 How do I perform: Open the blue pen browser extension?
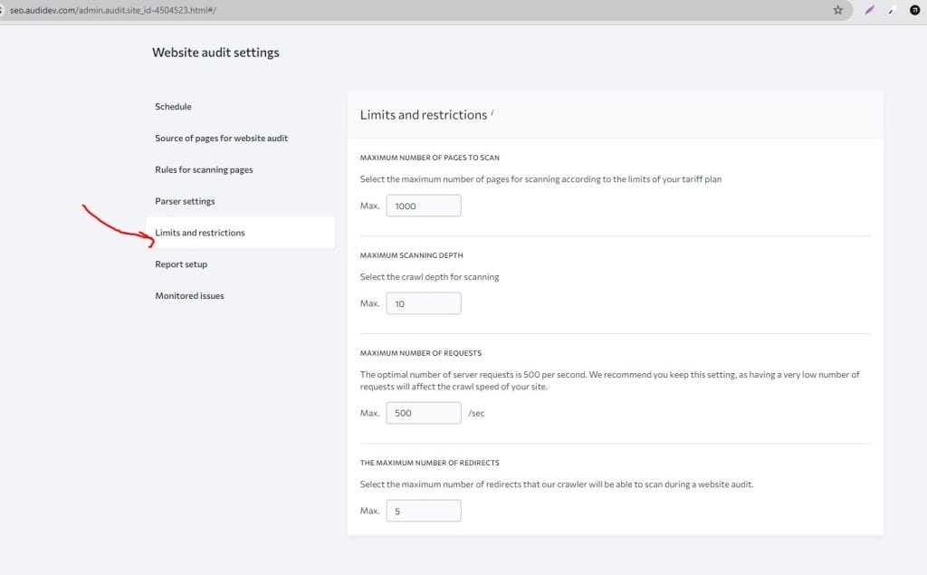(x=891, y=10)
